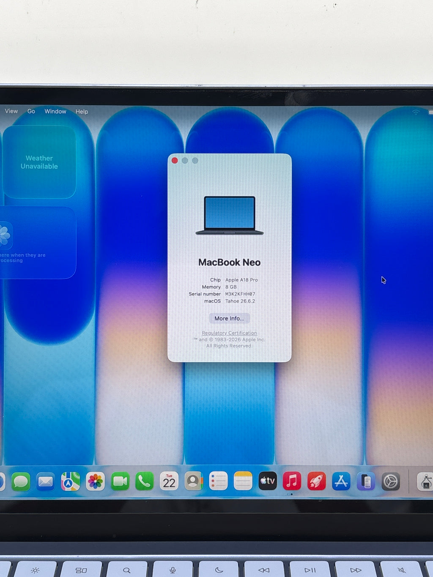Open the Regulatory Certification link
This screenshot has width=433, height=577.
point(229,333)
